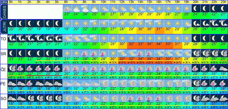Click the DANES 8h windy cloud icon

86,8
